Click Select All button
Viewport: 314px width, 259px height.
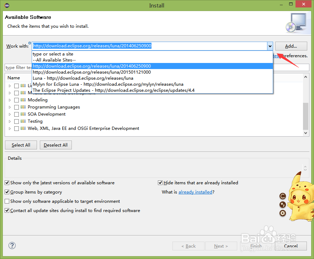[x=21, y=145]
